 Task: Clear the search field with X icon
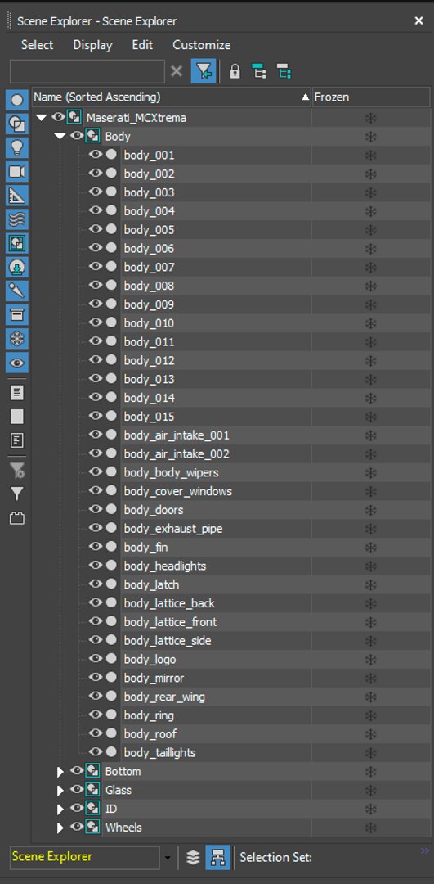(177, 71)
